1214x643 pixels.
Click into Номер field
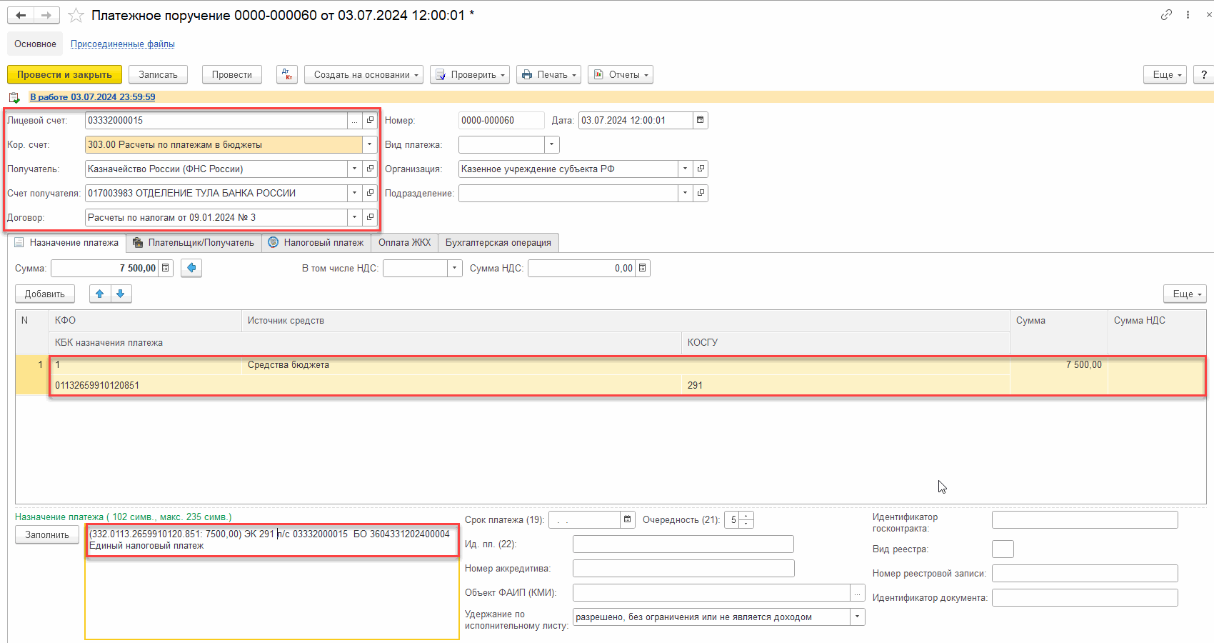click(501, 120)
